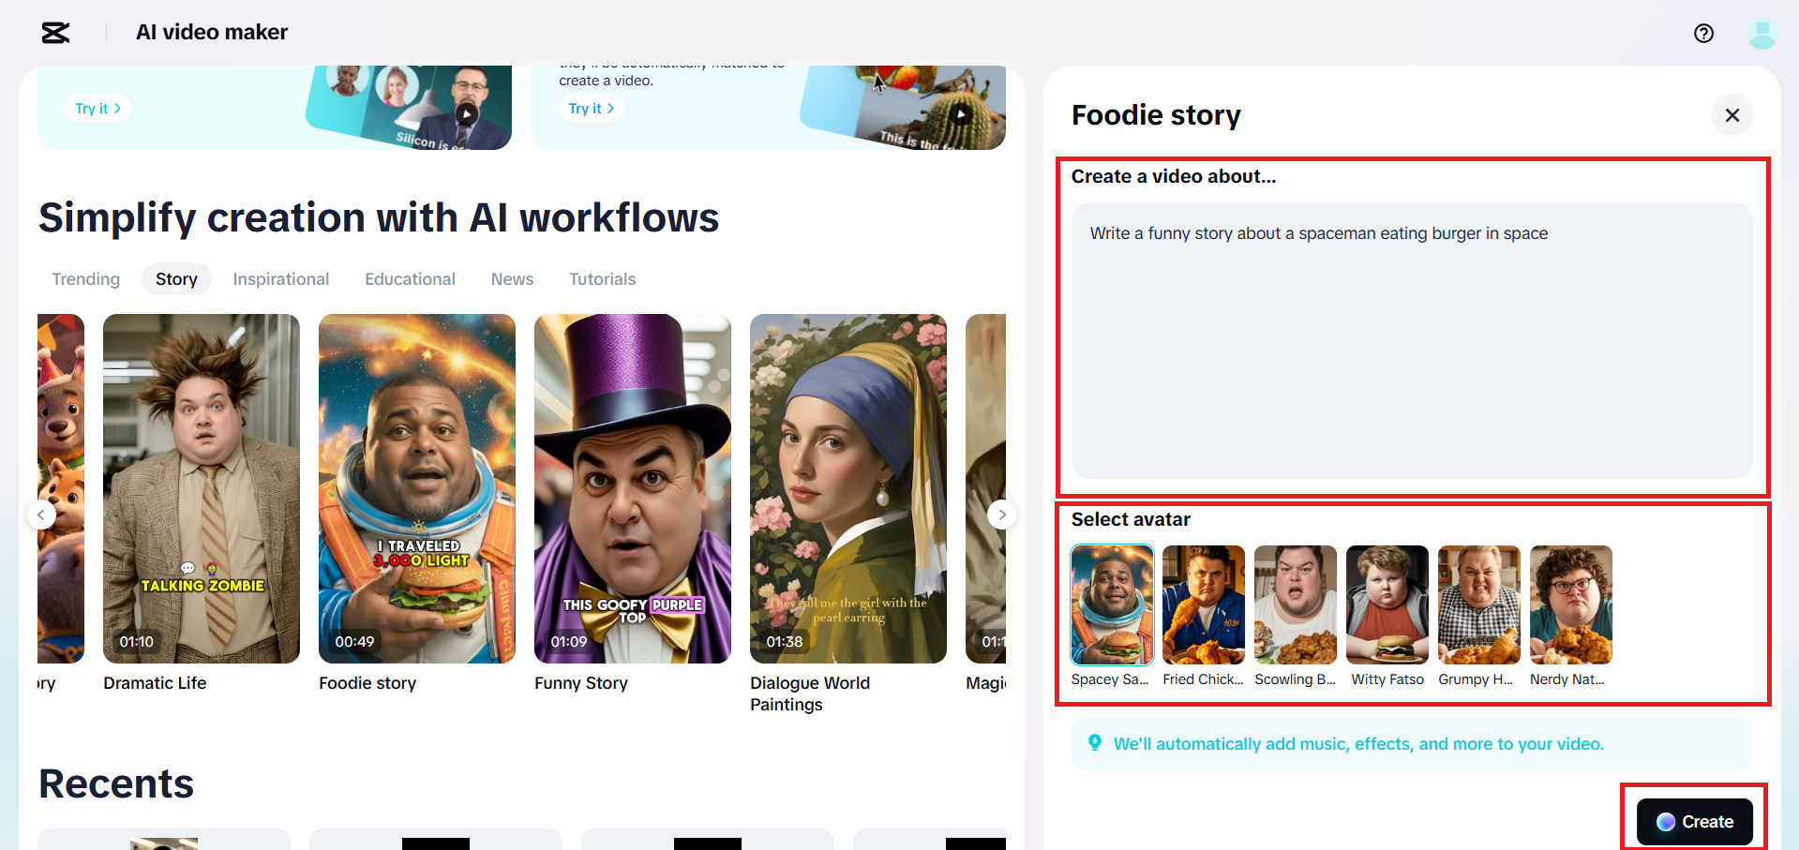Click the left Try it link
The height and width of the screenshot is (850, 1799).
(x=97, y=109)
